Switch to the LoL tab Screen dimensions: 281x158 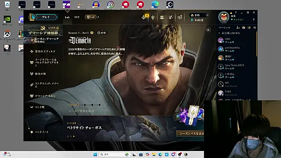point(67,18)
